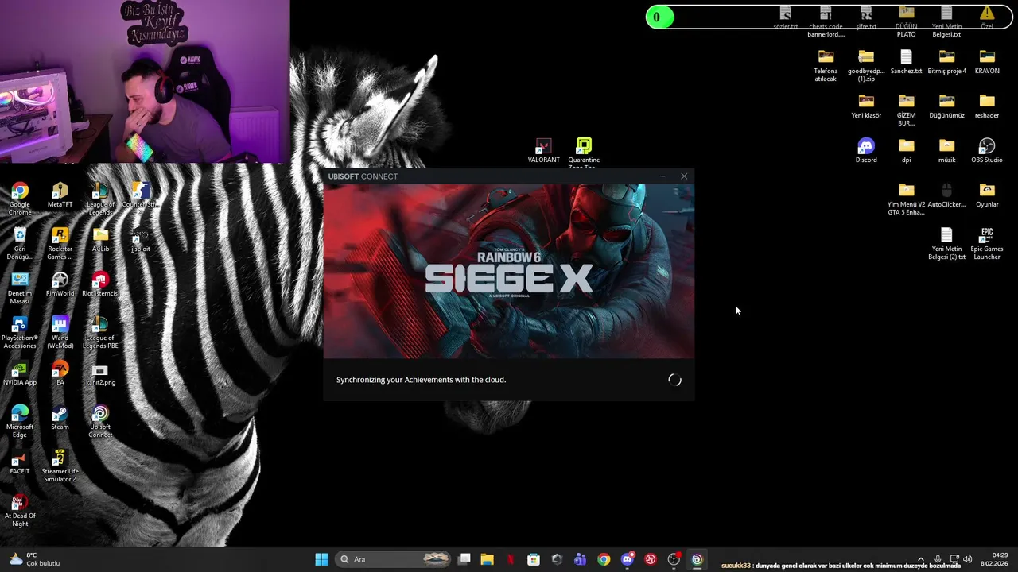Viewport: 1018px width, 572px height.
Task: Minimize the Ubisoft Connect launcher window
Action: [x=662, y=176]
